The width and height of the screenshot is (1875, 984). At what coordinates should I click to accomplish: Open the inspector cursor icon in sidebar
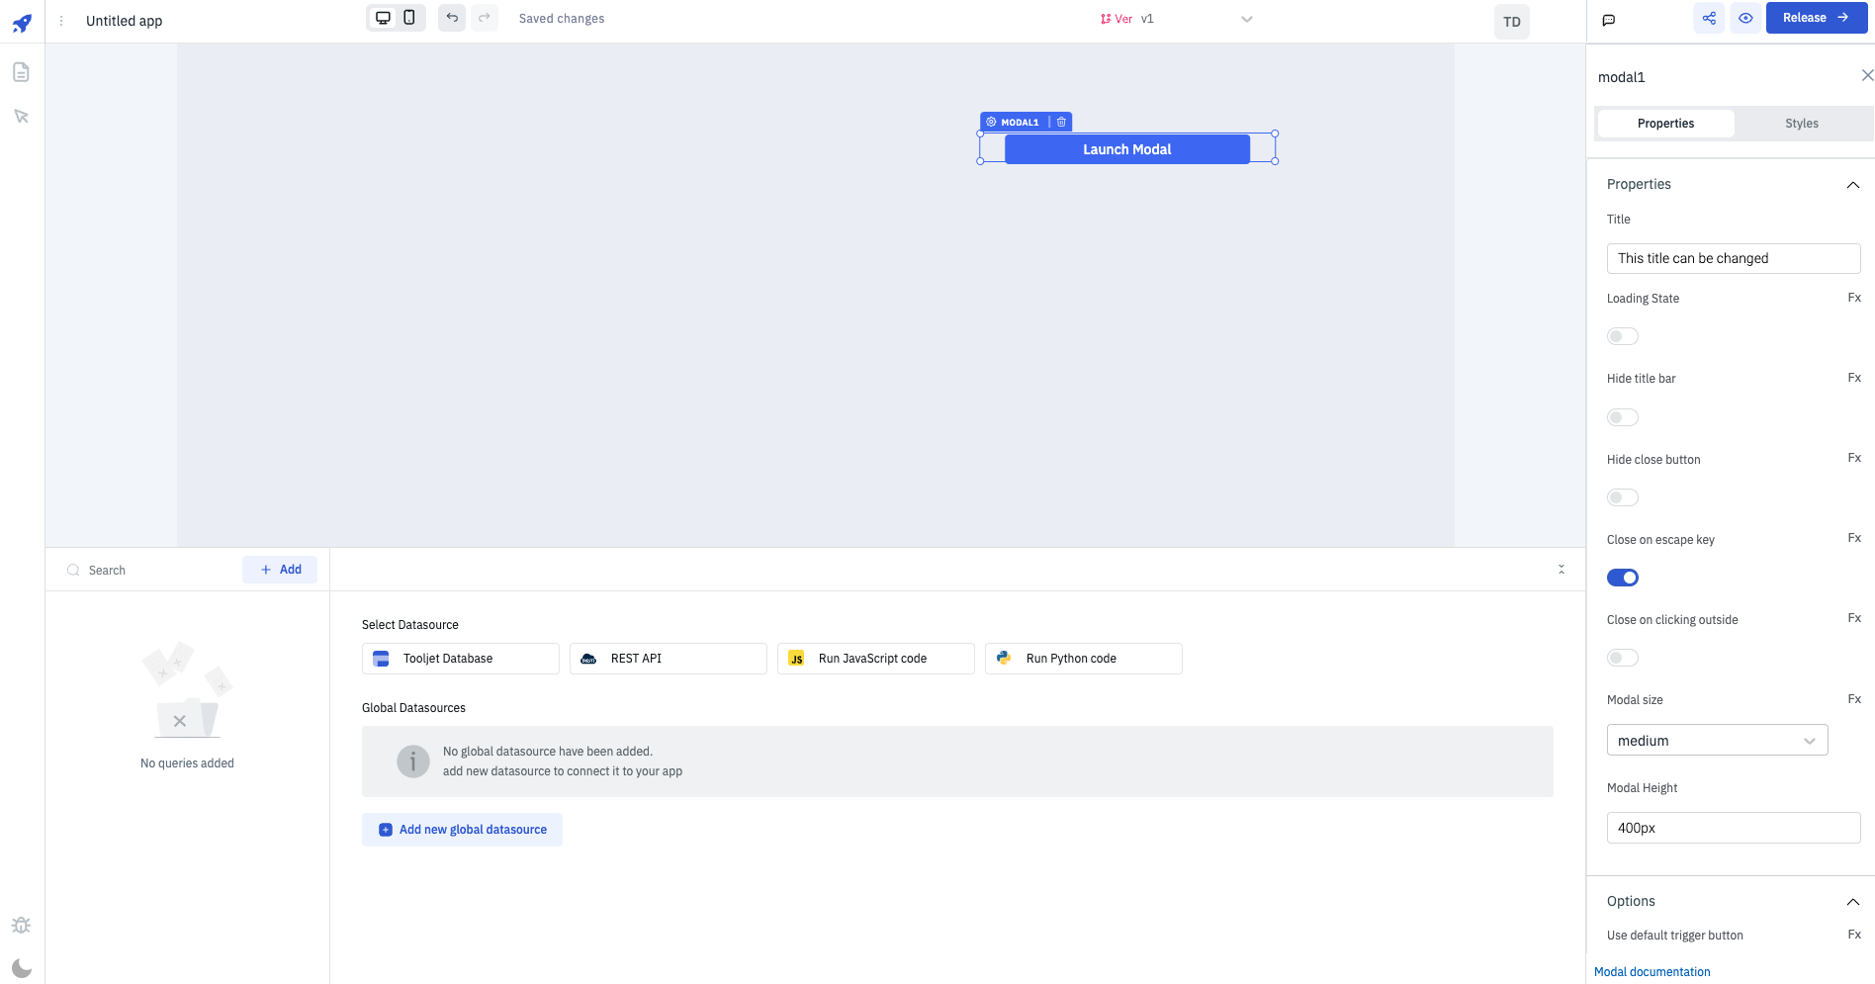click(21, 117)
